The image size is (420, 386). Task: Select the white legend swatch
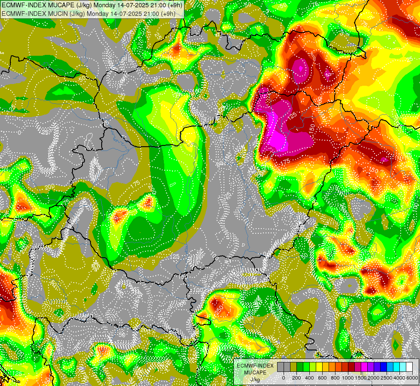pyautogui.click(x=410, y=367)
